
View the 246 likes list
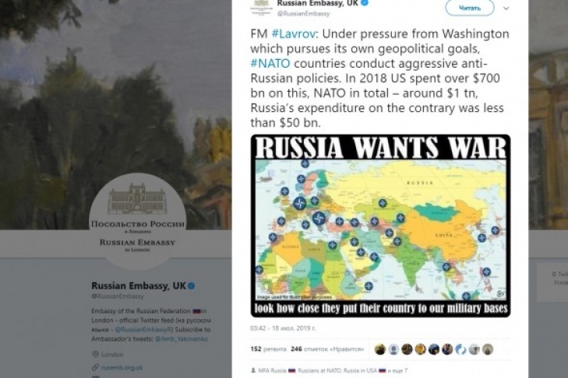pos(327,349)
